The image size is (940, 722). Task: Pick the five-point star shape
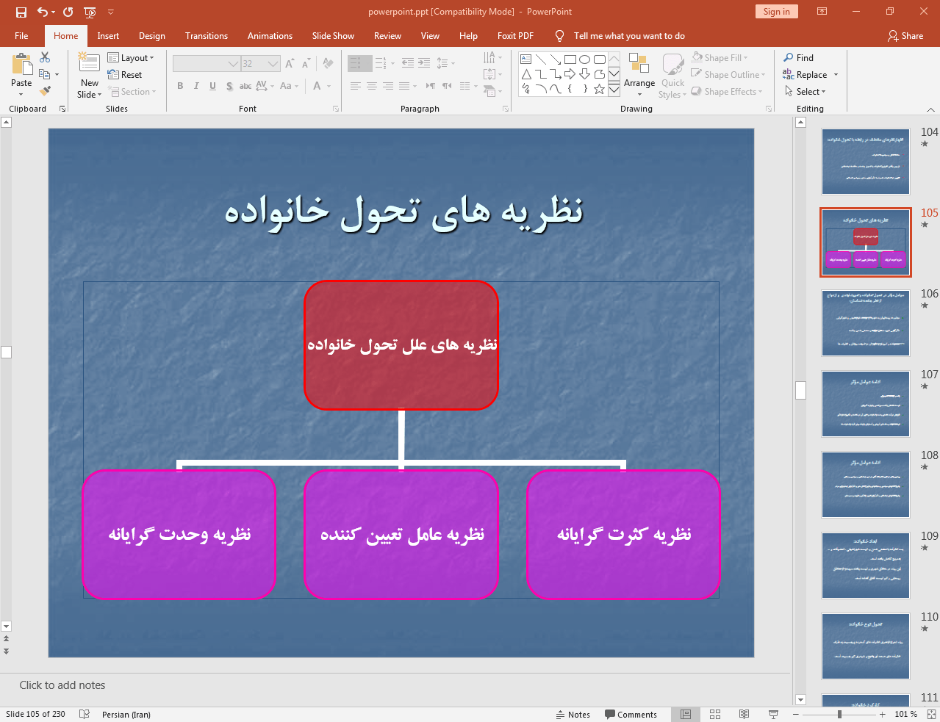coord(599,89)
